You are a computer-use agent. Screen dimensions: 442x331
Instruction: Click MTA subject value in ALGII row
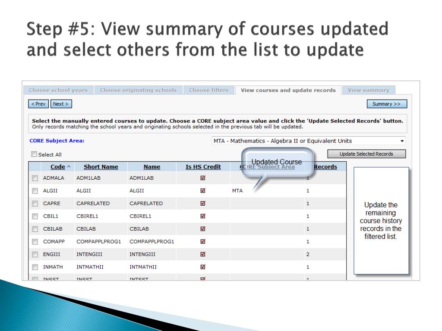(237, 191)
